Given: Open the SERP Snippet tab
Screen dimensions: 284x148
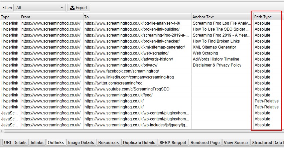Looking at the screenshot, I should click(x=173, y=143).
